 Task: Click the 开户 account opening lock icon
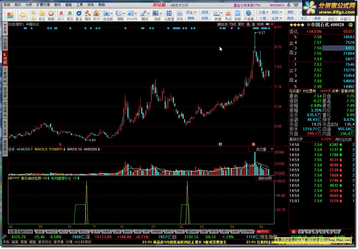(96, 15)
